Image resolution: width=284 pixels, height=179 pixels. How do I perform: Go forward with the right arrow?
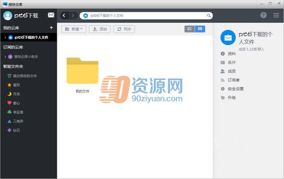[x=73, y=16]
